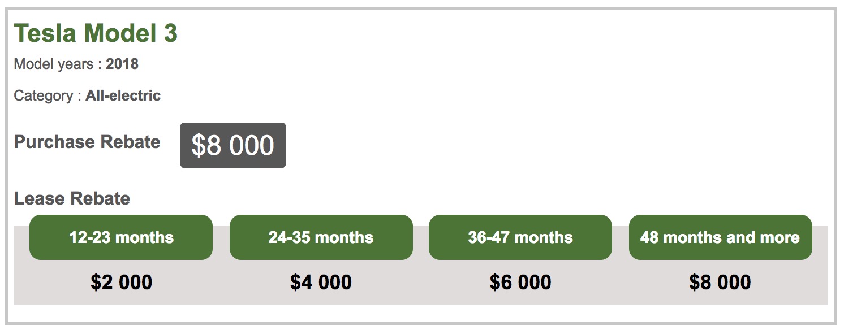Screen dimensions: 844x330
Task: Click gray gap between 36-47 and 48 months tabs
Action: (x=621, y=243)
